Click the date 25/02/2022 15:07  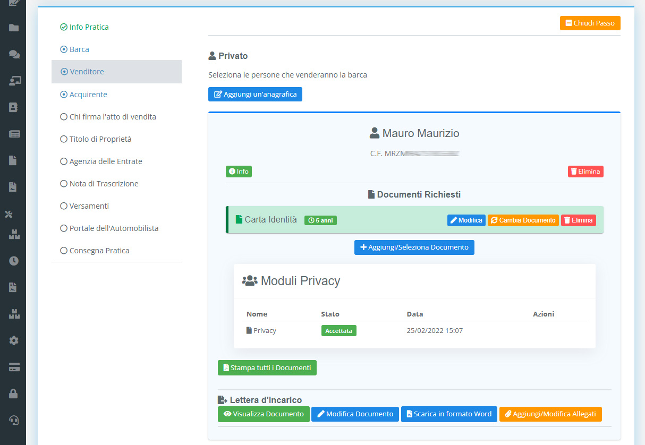coord(435,330)
